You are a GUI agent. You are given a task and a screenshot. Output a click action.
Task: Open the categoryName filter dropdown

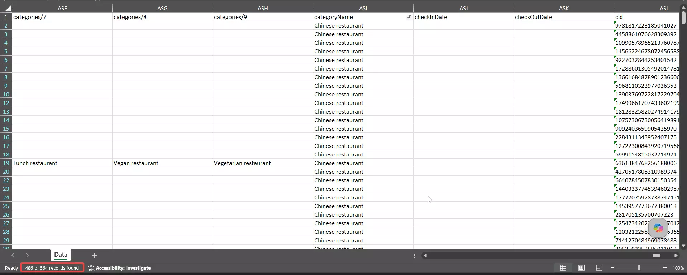click(409, 17)
